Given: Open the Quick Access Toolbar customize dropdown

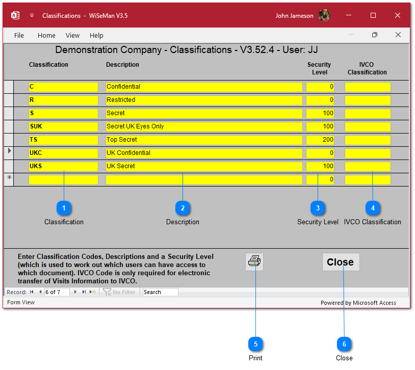Looking at the screenshot, I should [x=32, y=16].
